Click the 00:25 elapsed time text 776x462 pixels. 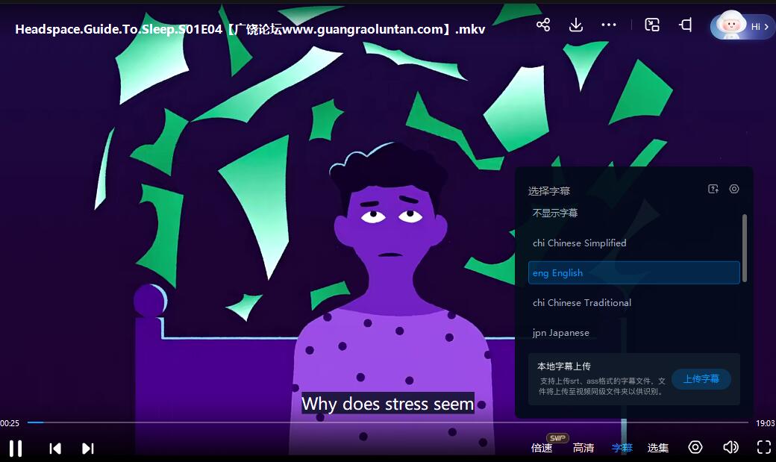point(10,423)
